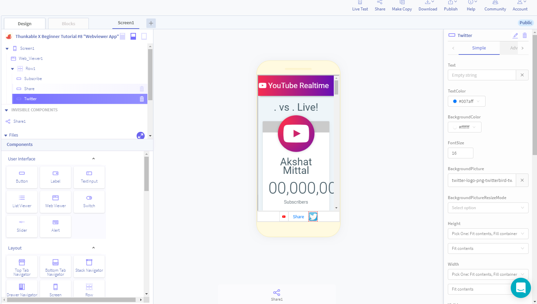Image resolution: width=537 pixels, height=304 pixels.
Task: Add a TextInput component
Action: (x=89, y=177)
